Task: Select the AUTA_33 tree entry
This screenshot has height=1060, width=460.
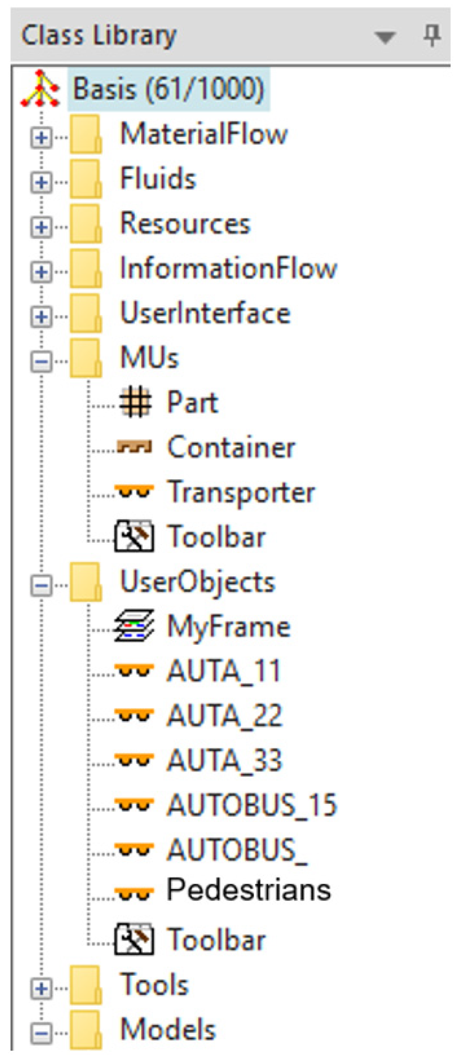Action: 224,760
